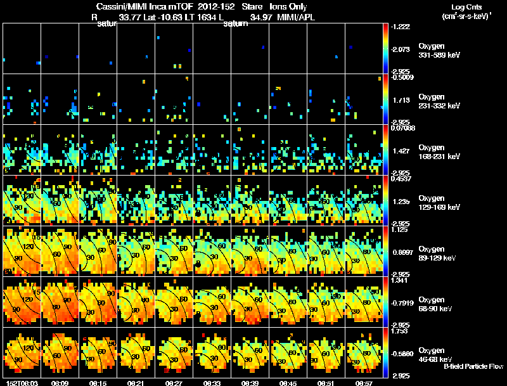The height and width of the screenshot is (386, 507).
Task: Click the Oxygen 46-68 keV panel at 06:03
Action: tap(22, 352)
